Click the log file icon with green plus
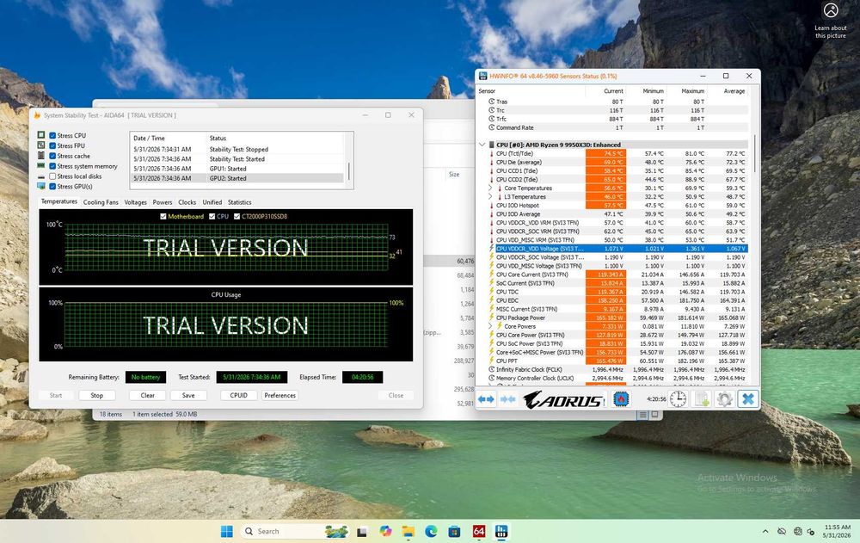The width and height of the screenshot is (860, 543). [702, 399]
